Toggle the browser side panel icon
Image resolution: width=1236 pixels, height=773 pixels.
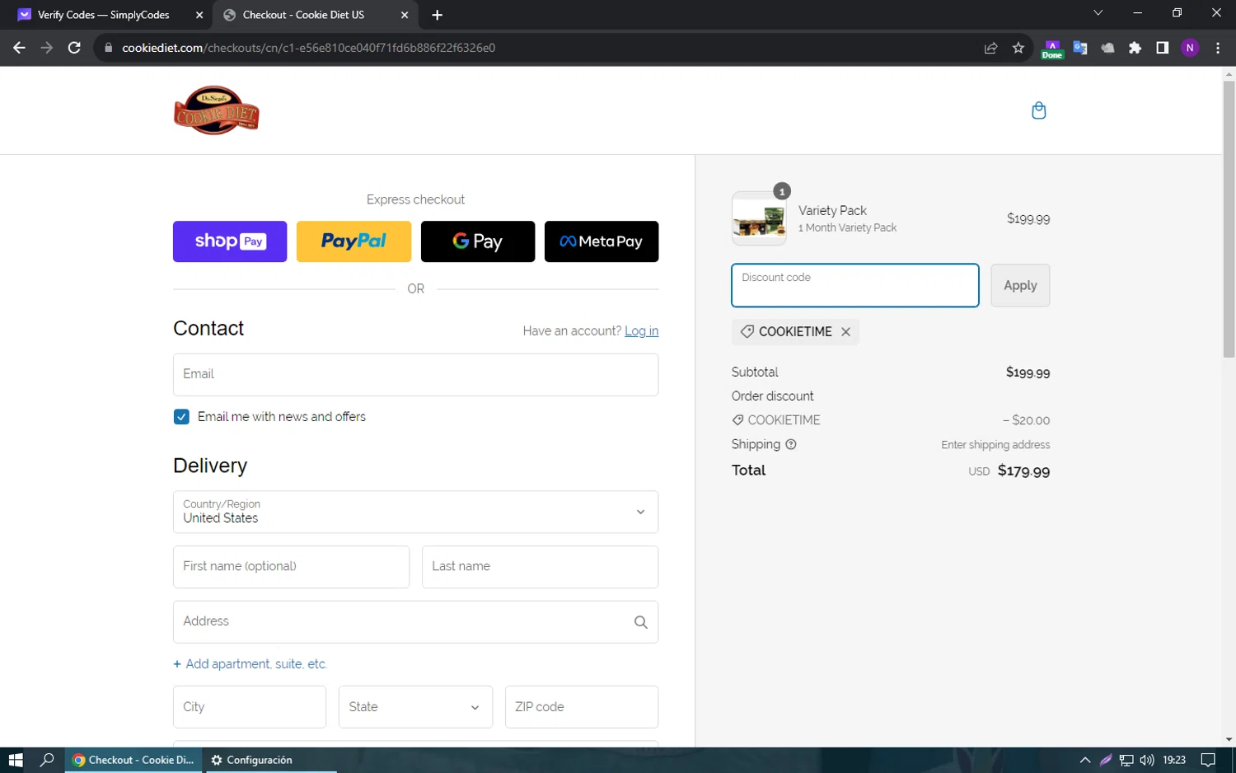point(1162,48)
